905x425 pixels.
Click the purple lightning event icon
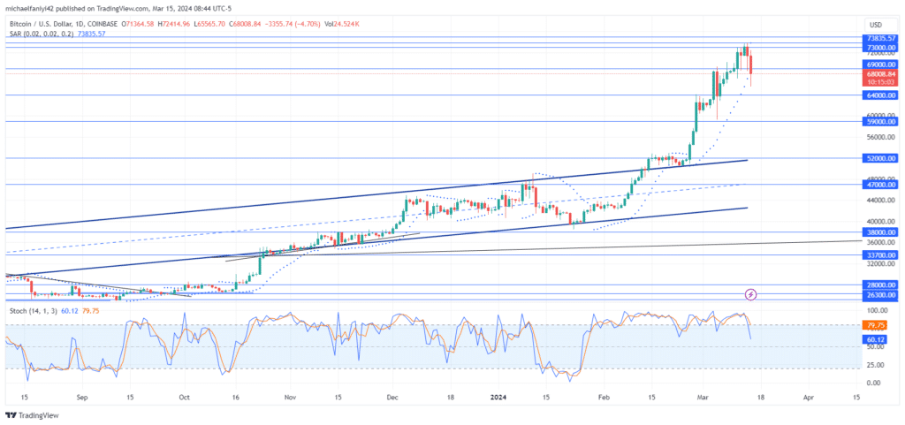point(751,295)
